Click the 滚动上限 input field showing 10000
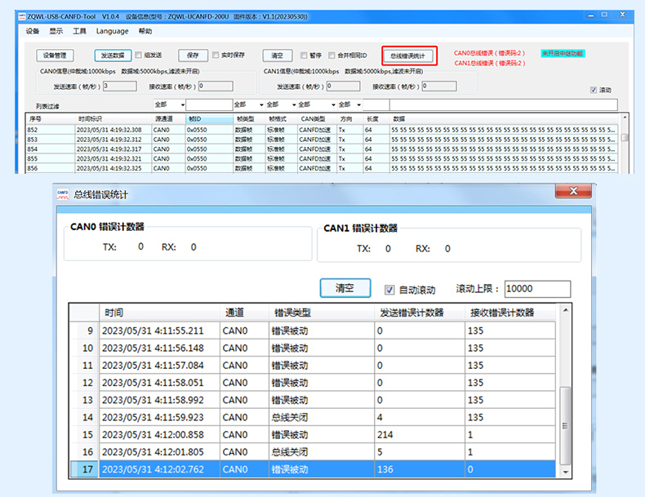The image size is (645, 497). [x=537, y=289]
